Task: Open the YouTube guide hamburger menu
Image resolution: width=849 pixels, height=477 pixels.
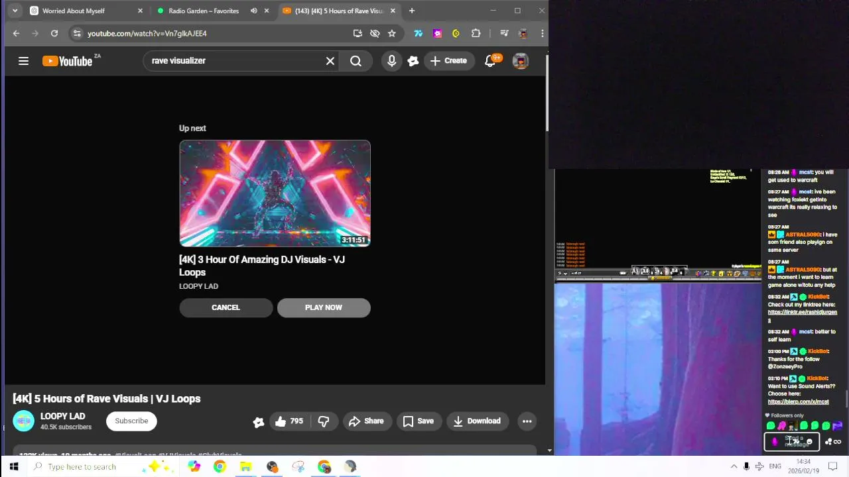Action: pos(23,61)
